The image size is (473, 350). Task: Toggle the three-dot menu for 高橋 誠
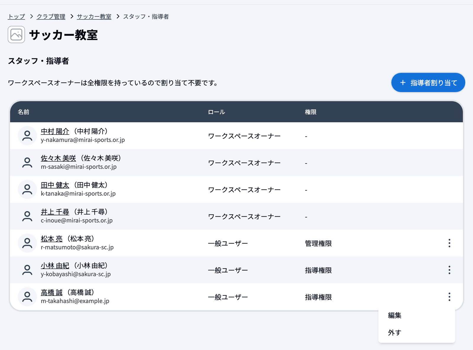[449, 297]
